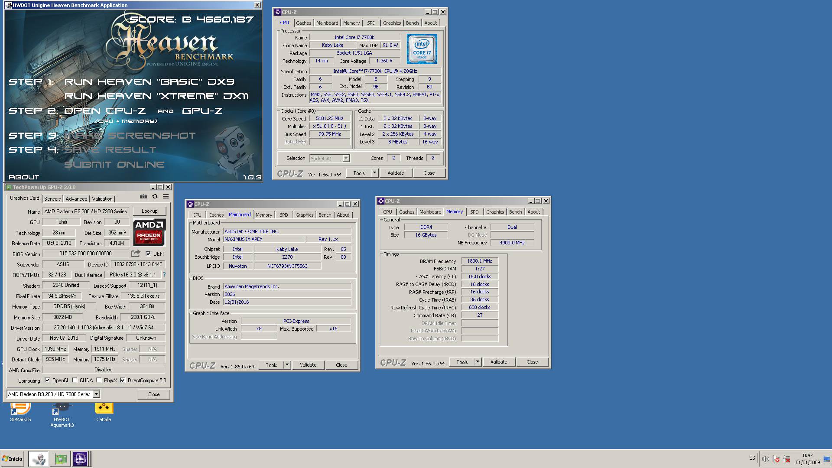Open Caches tab in CPU-Z CPU window
This screenshot has width=832, height=468.
click(x=304, y=23)
